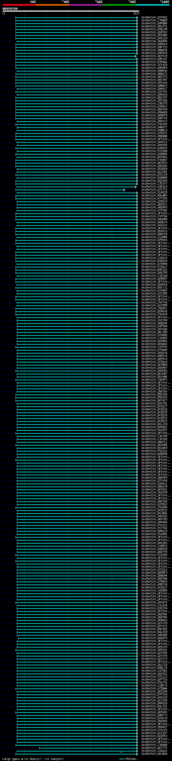The image size is (172, 761).
Task: Select hit label UniRef100_C1N242
Action: [x=154, y=751]
